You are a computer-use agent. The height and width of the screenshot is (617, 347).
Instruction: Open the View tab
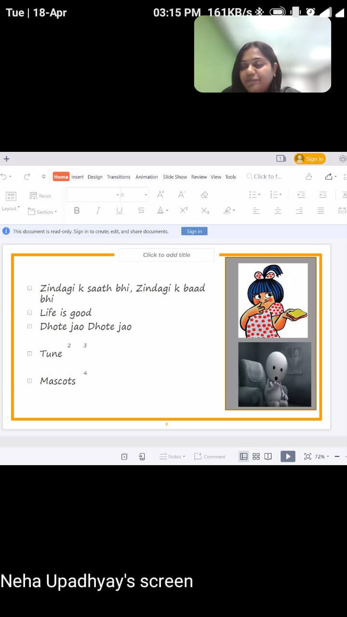216,177
